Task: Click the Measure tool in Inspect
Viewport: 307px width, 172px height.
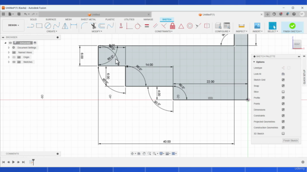Action: (241, 26)
